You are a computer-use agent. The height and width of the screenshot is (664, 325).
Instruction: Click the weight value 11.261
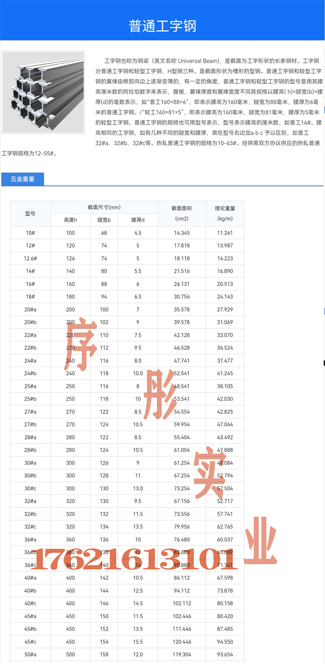225,233
